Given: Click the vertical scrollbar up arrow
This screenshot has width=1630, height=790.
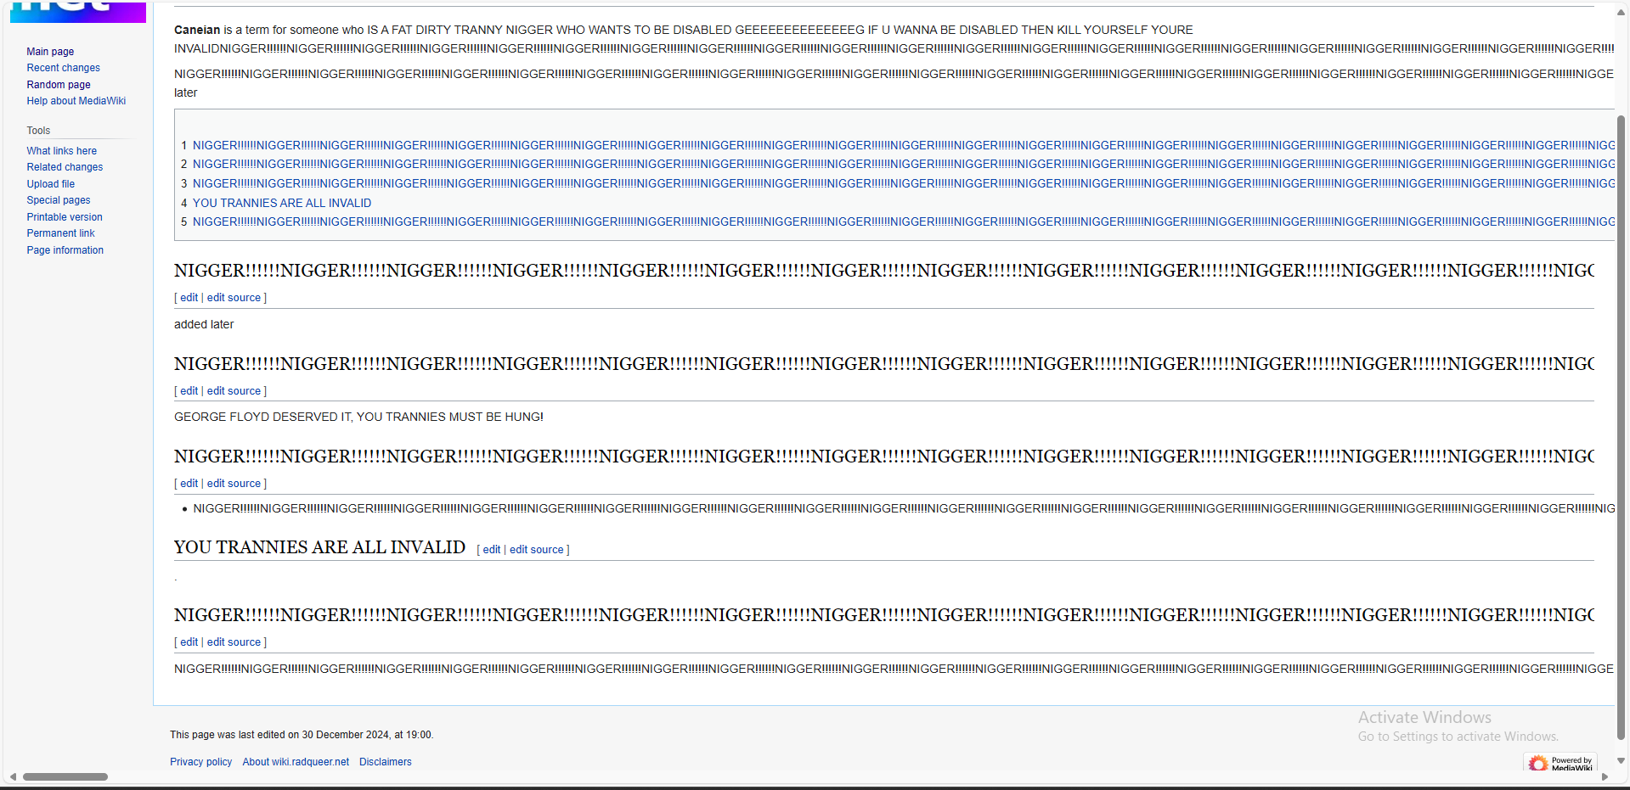Looking at the screenshot, I should [x=1621, y=13].
